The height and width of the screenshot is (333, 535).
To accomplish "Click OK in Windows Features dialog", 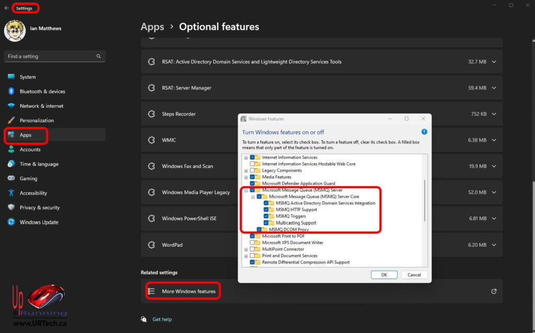I will coord(384,274).
